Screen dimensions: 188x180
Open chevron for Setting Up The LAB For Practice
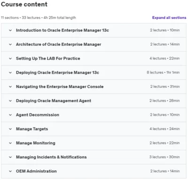click(x=10, y=59)
